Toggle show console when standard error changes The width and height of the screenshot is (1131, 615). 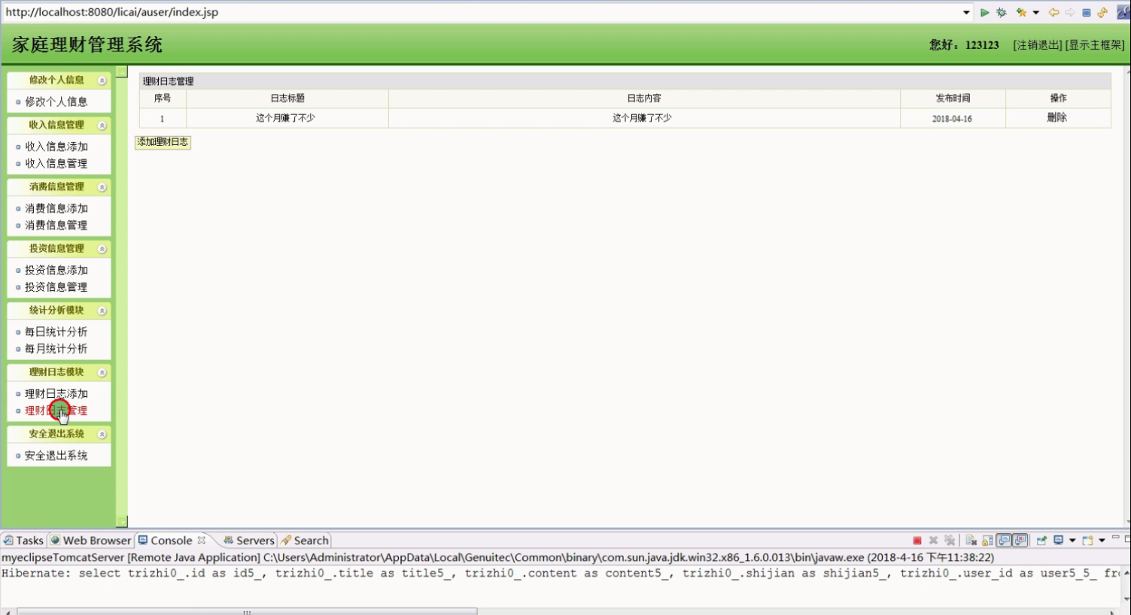[x=1020, y=541]
